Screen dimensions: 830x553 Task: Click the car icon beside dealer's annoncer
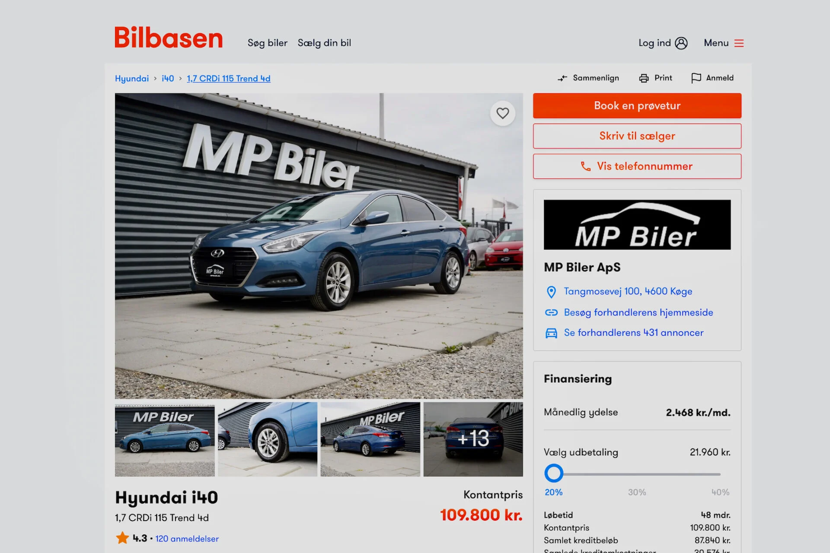pos(551,333)
